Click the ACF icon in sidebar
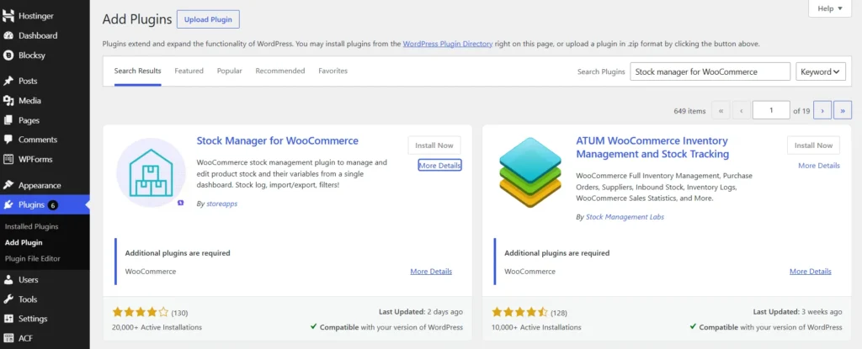This screenshot has height=349, width=862. pos(8,339)
